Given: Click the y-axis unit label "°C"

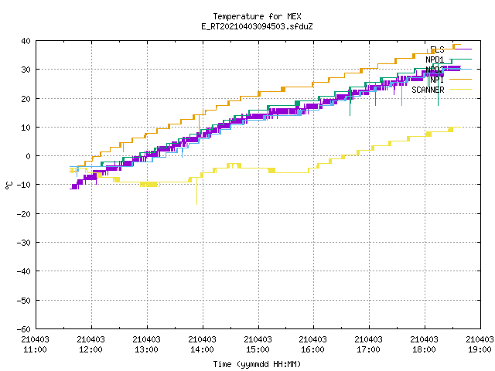Looking at the screenshot, I should [x=9, y=185].
